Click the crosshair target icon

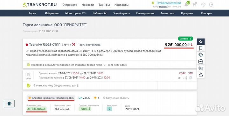tap(201, 55)
